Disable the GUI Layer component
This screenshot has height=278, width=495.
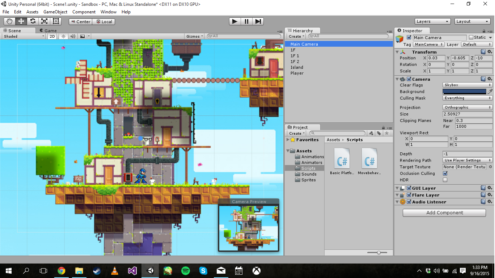[x=409, y=188]
